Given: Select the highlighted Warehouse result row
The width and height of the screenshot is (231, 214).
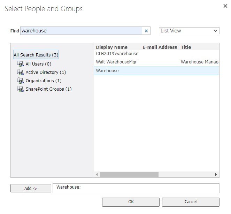Looking at the screenshot, I should tap(107, 71).
